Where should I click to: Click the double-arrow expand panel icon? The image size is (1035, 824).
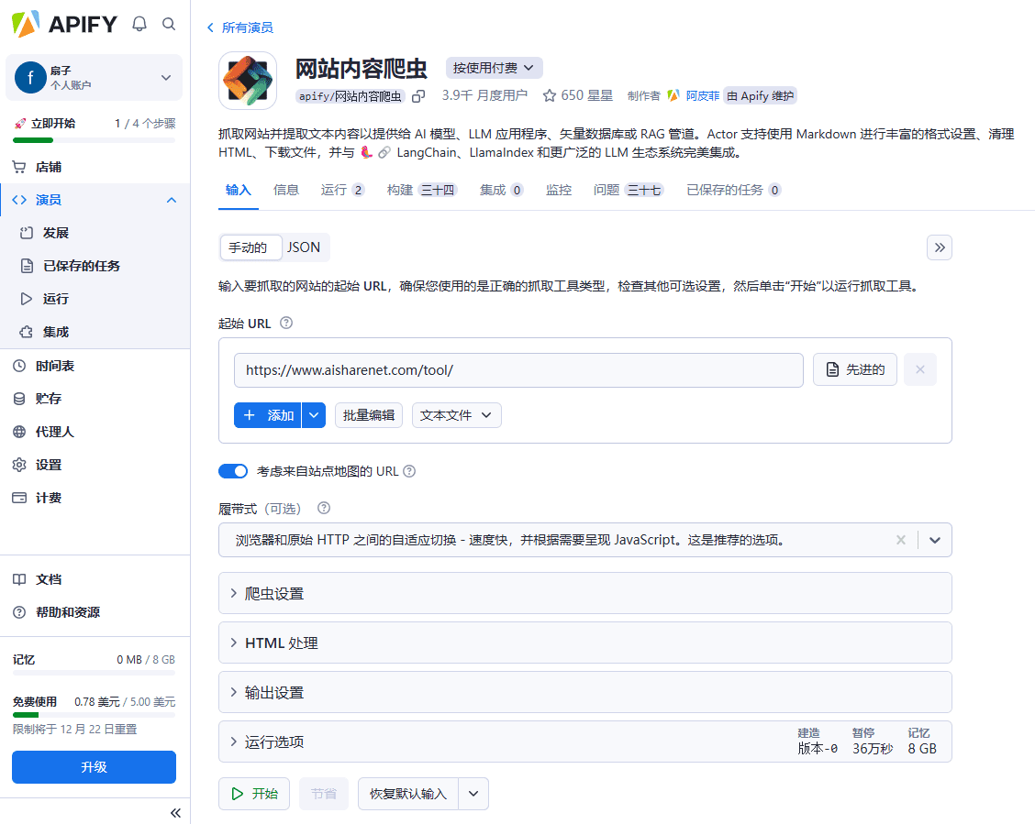[939, 247]
